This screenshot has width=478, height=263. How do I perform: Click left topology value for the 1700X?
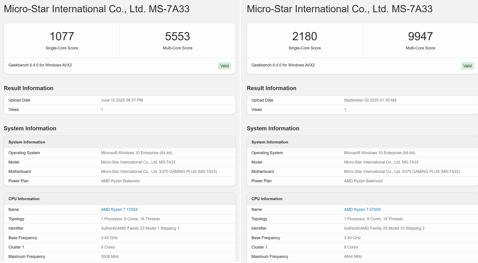coord(130,219)
